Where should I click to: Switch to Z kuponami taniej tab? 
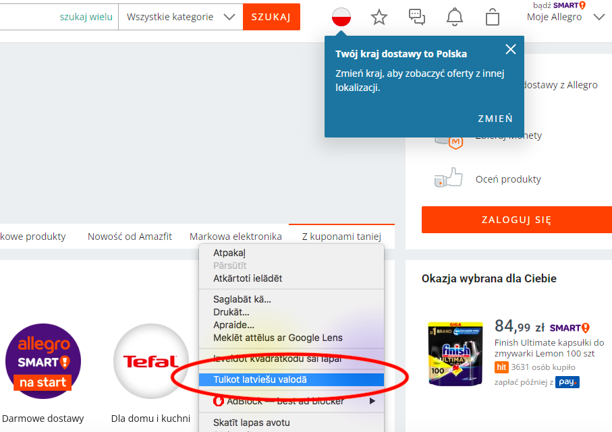coord(341,237)
